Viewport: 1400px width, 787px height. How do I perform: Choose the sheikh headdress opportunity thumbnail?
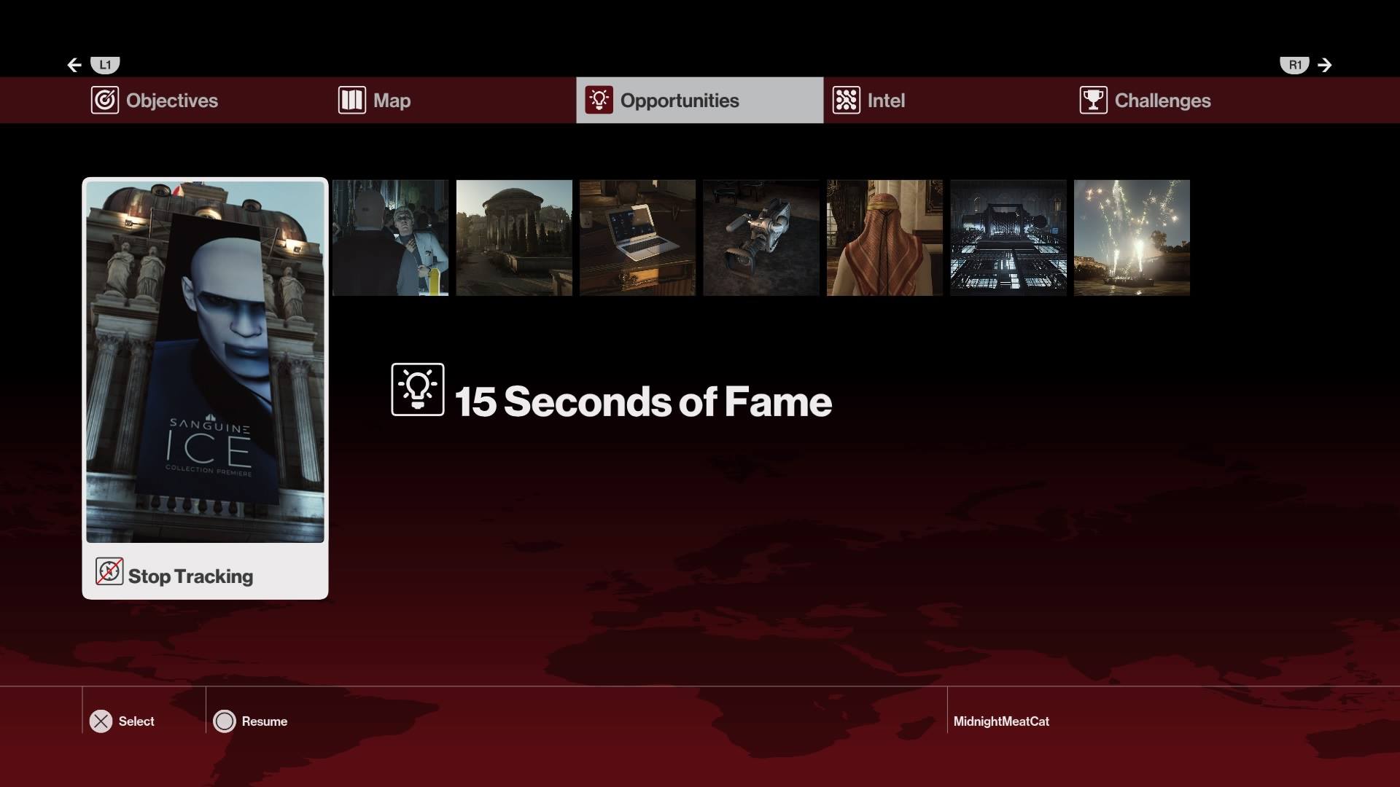pyautogui.click(x=884, y=238)
